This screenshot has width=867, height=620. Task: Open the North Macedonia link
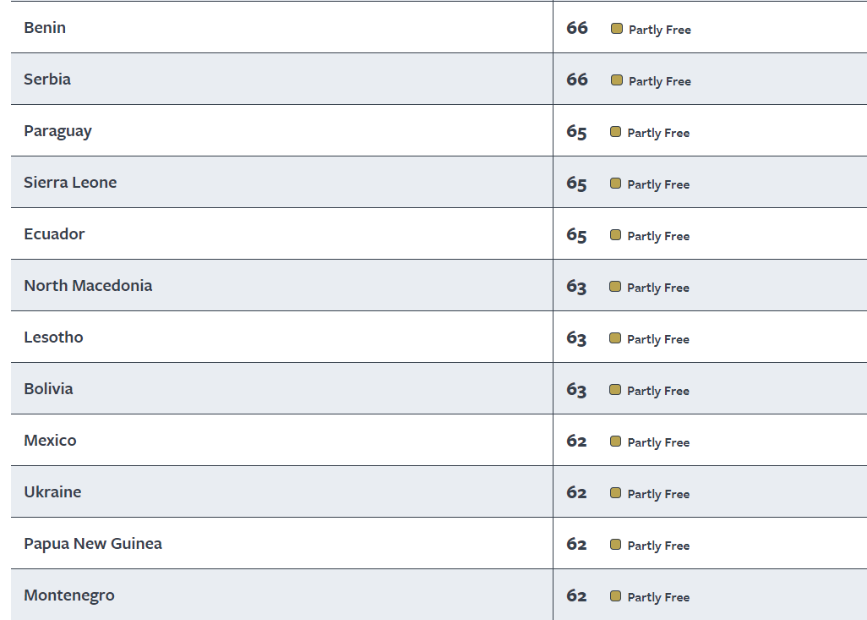pyautogui.click(x=88, y=285)
